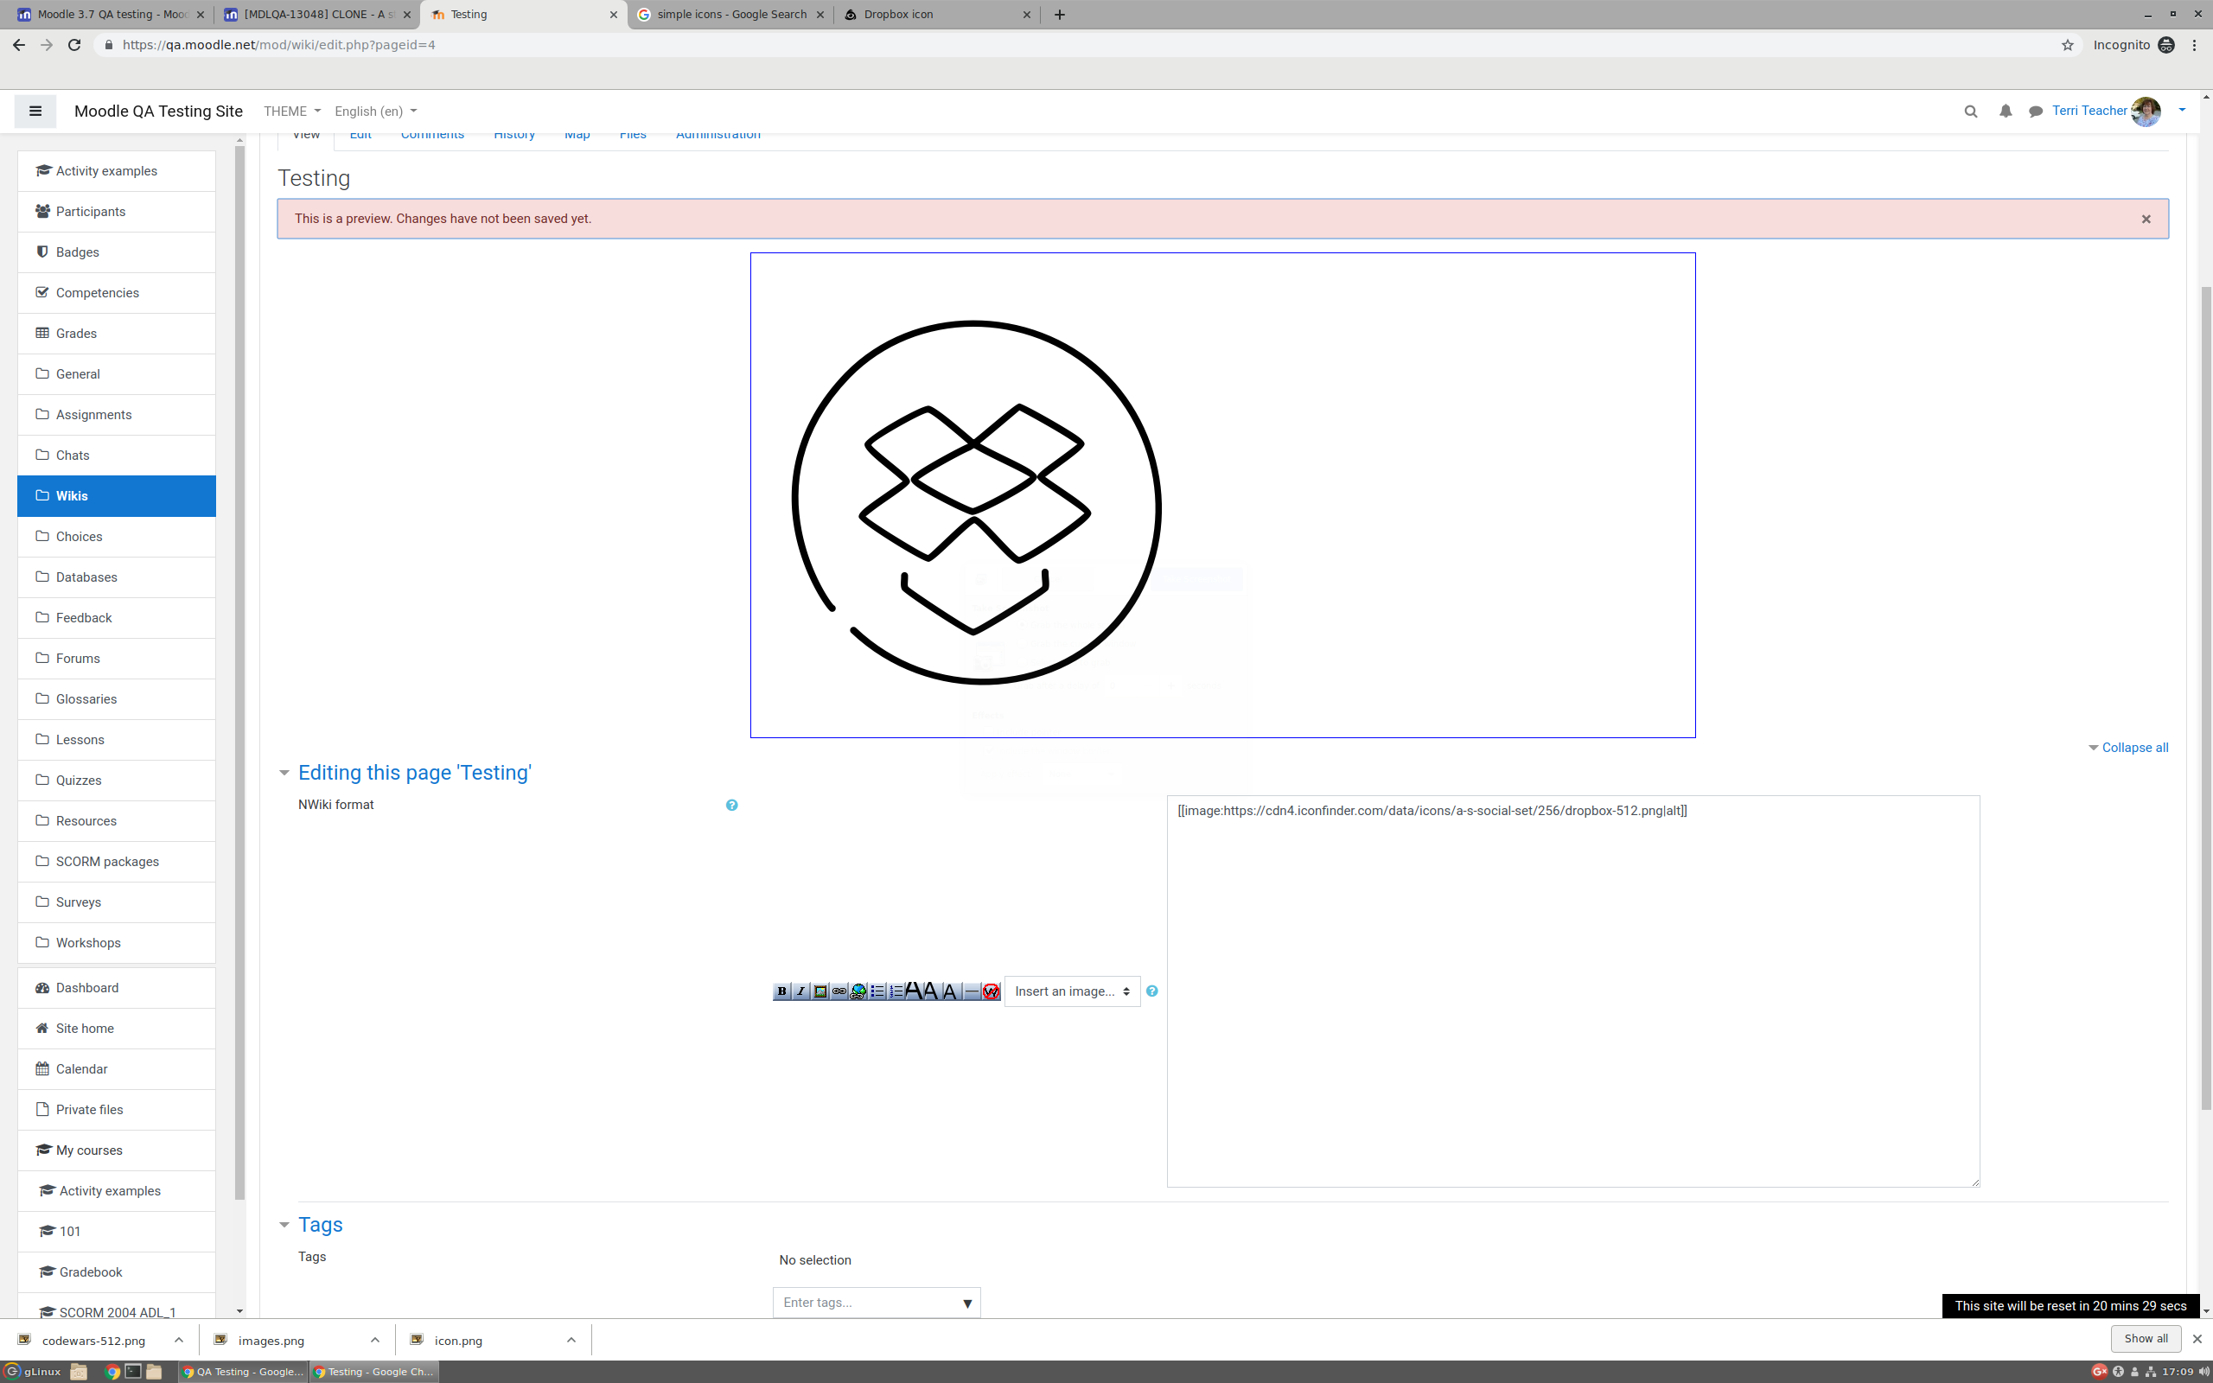2213x1383 pixels.
Task: Open images.png download options arrow
Action: (x=375, y=1340)
